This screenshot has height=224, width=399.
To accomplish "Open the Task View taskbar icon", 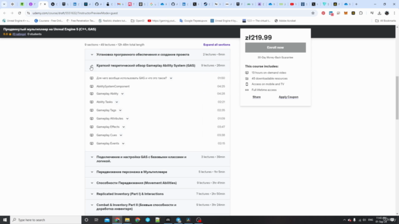I will pos(96,220).
